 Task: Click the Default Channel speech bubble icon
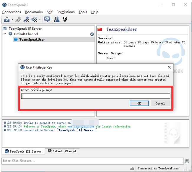coord(10,34)
